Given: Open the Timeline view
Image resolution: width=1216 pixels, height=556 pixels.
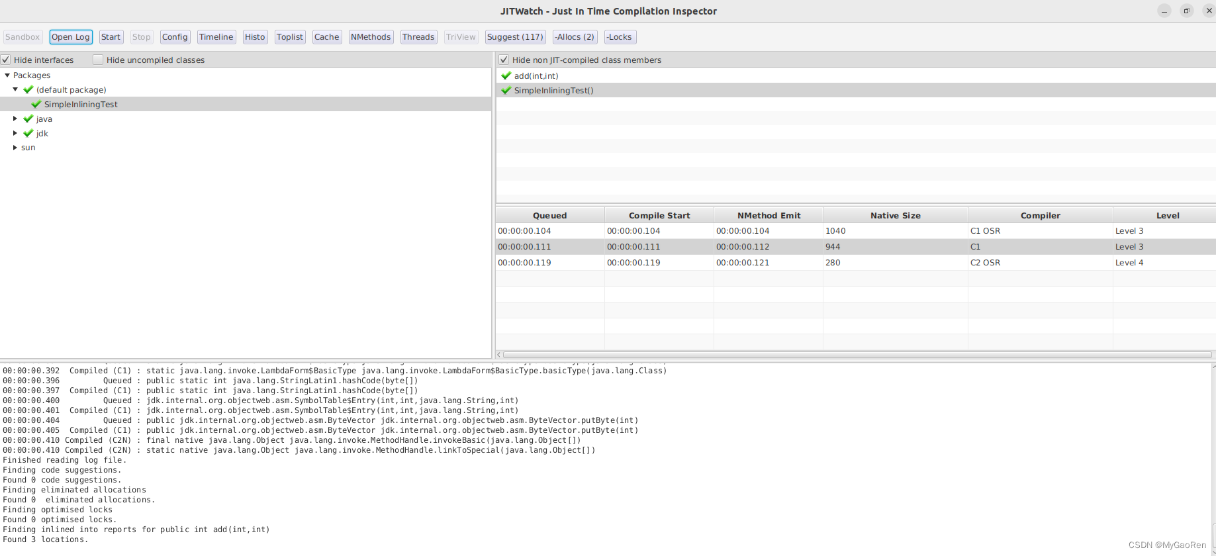Looking at the screenshot, I should [x=216, y=37].
